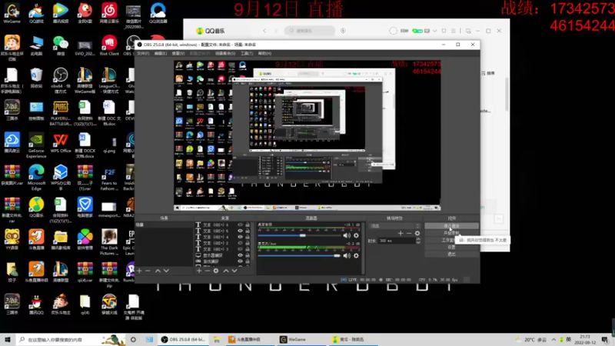Image resolution: width=615 pixels, height=346 pixels.
Task: Toggle visibility of 游戏捕获 game capture
Action: [240, 261]
